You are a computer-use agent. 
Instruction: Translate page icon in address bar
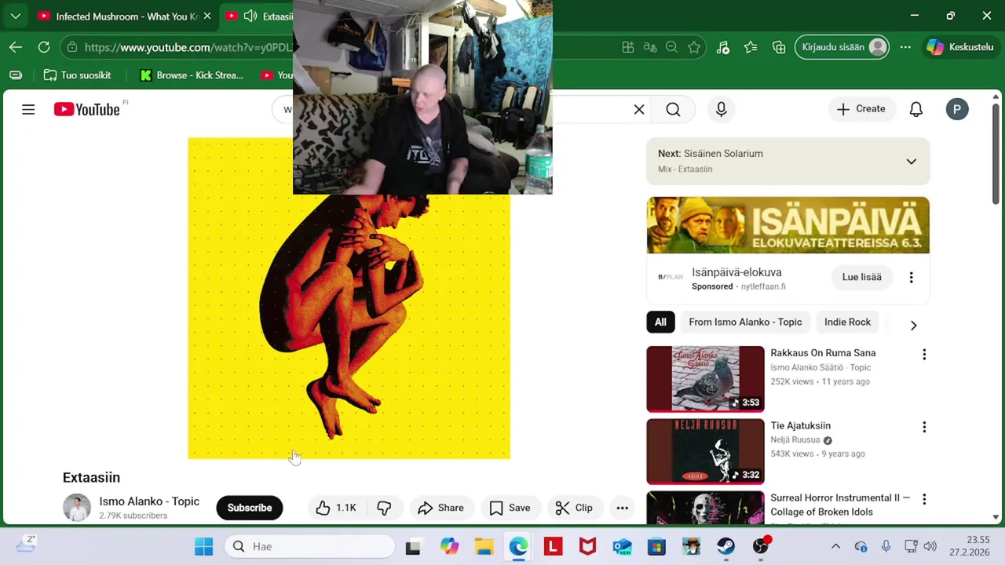pyautogui.click(x=650, y=47)
